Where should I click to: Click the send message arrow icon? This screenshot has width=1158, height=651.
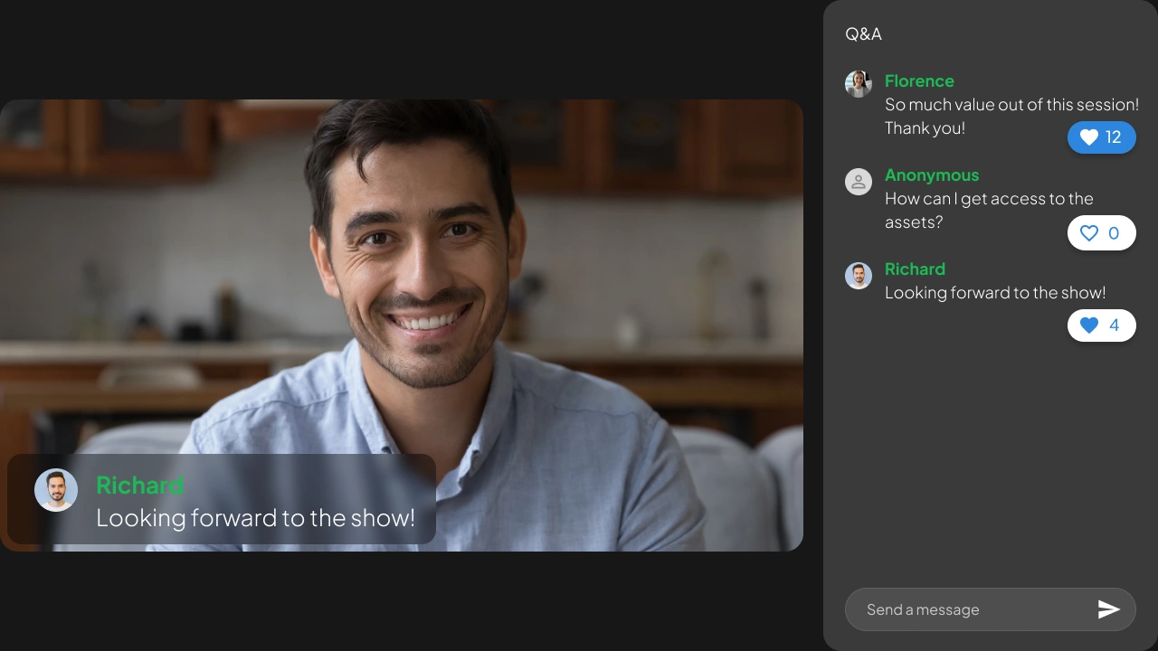point(1110,609)
